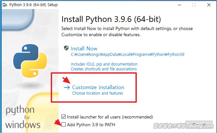Minimize the Python Setup window
The height and width of the screenshot is (133, 217).
pos(179,5)
